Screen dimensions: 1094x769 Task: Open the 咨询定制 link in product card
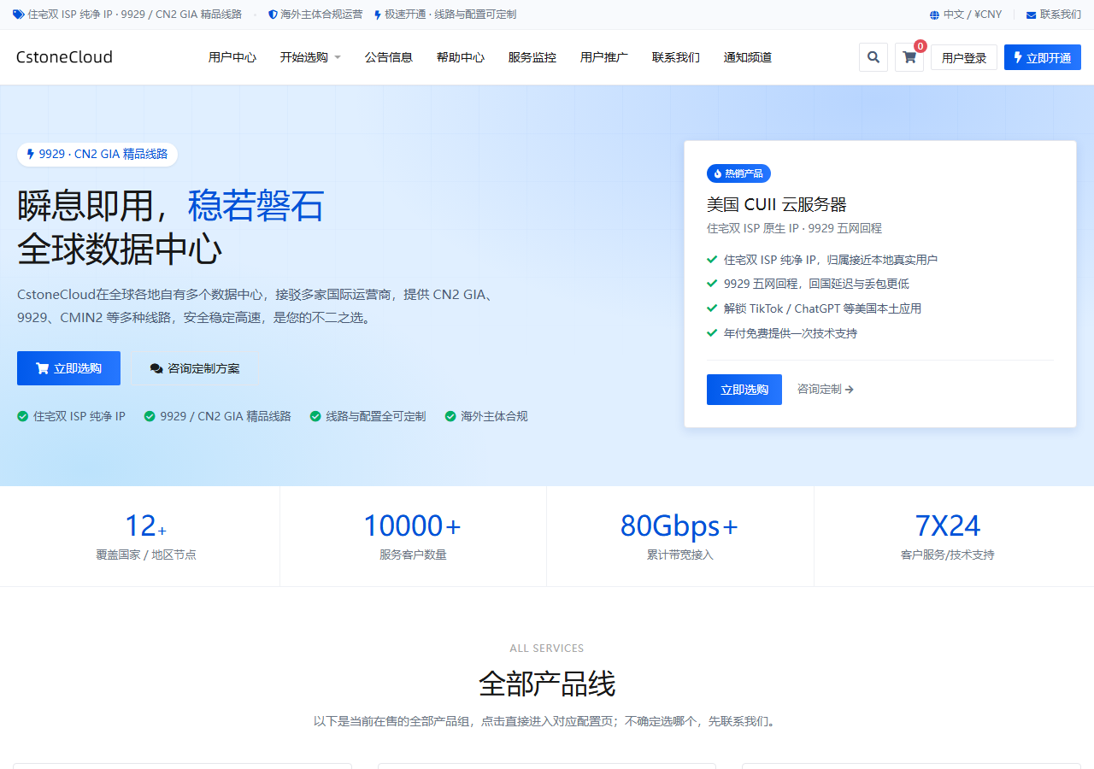[826, 390]
